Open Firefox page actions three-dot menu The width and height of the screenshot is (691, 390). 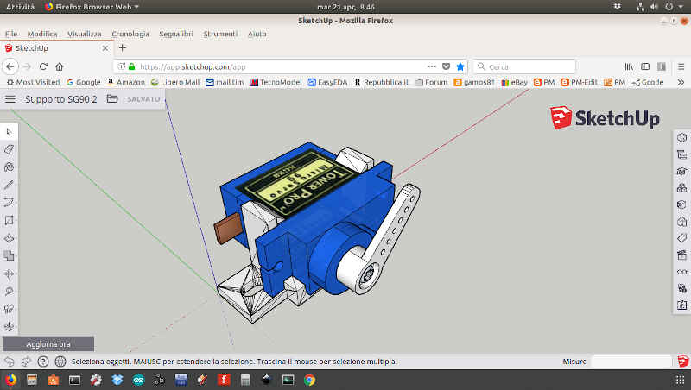click(x=432, y=66)
